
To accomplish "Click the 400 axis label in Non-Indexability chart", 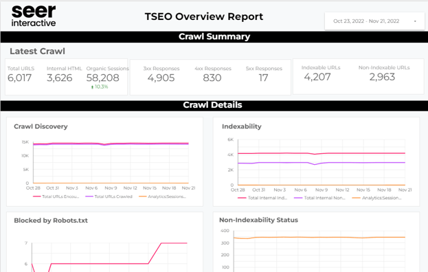I will 225,231.
